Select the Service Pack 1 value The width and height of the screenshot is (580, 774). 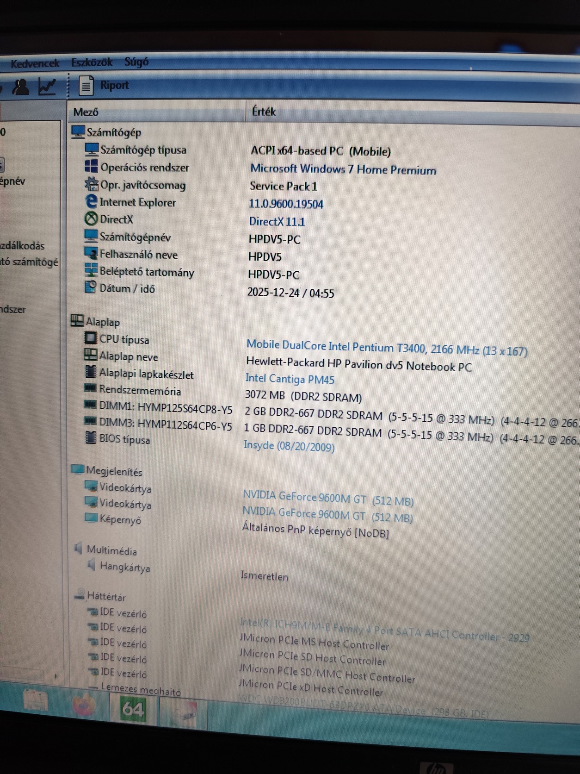coord(284,187)
